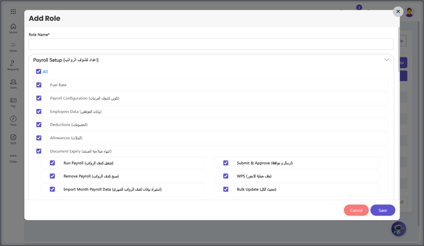The width and height of the screenshot is (424, 246).
Task: Open the apps grid icon
Action: [13, 11]
